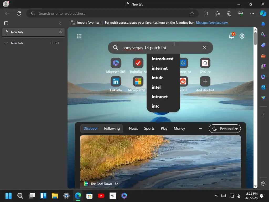Viewport: 269px width, 202px height.
Task: Open the sidebar Search icon
Action: [x=263, y=34]
